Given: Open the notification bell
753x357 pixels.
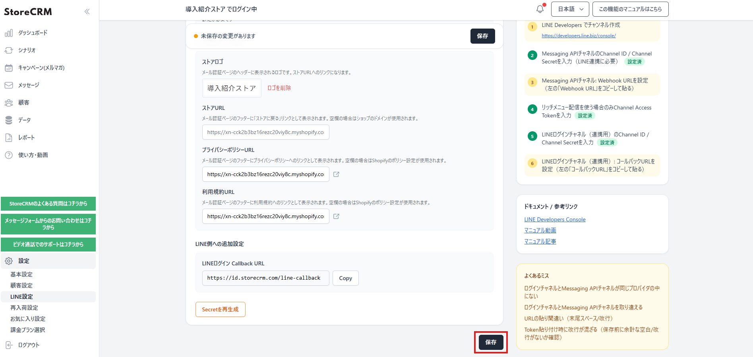Looking at the screenshot, I should click(x=540, y=9).
